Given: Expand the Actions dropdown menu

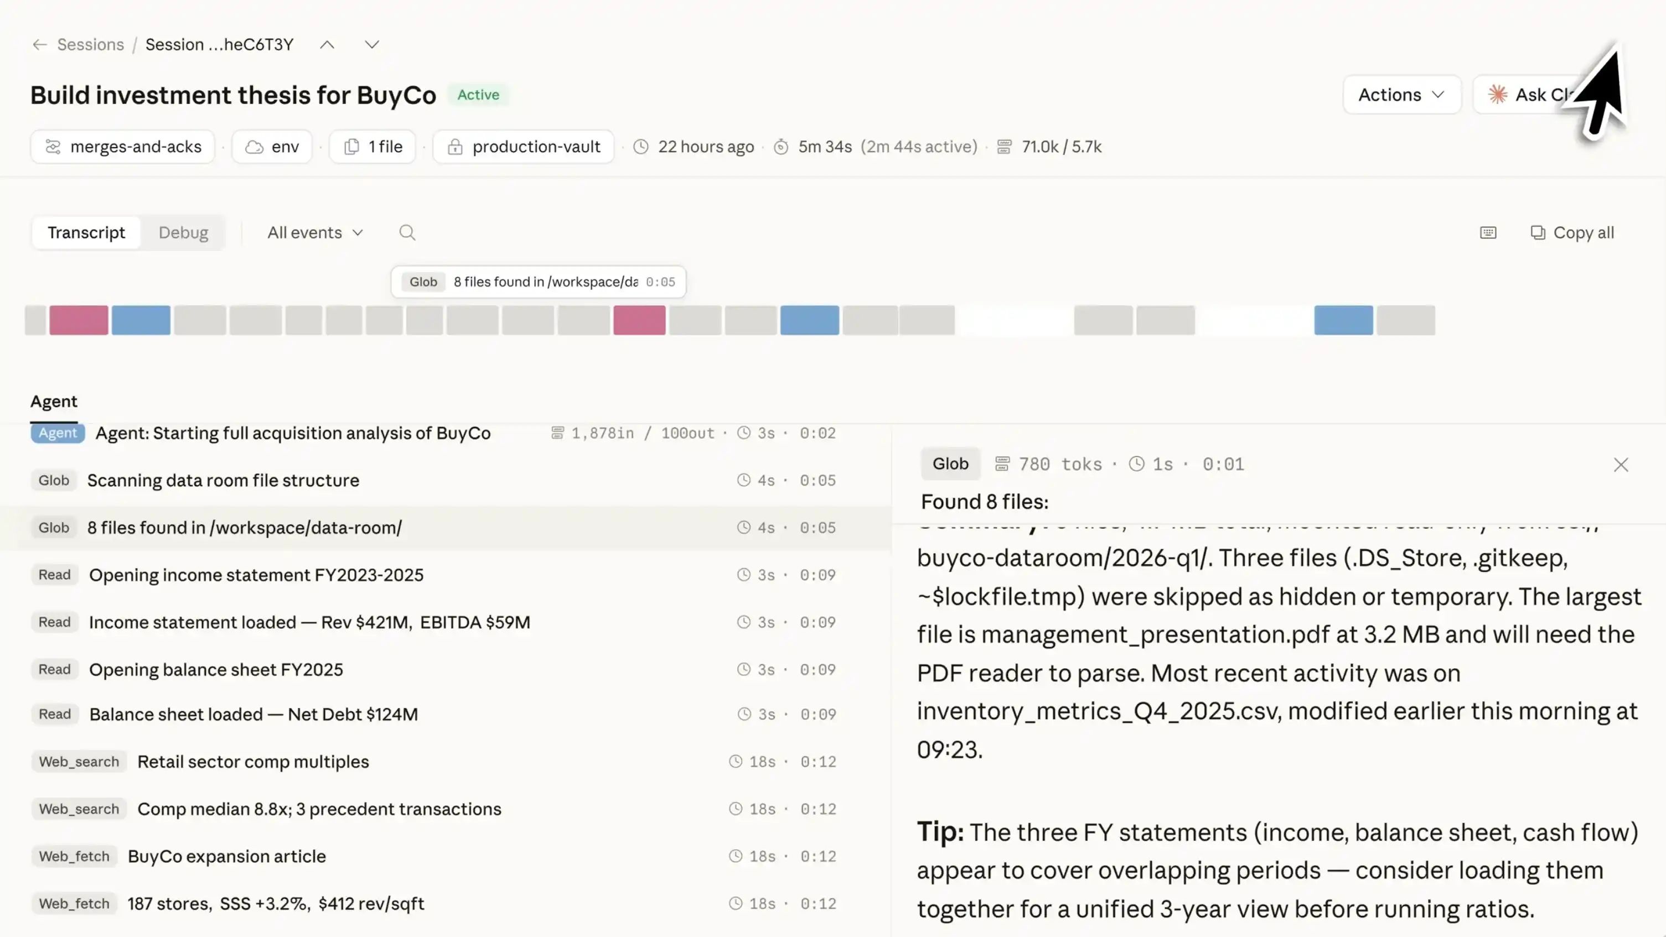Looking at the screenshot, I should pyautogui.click(x=1401, y=95).
